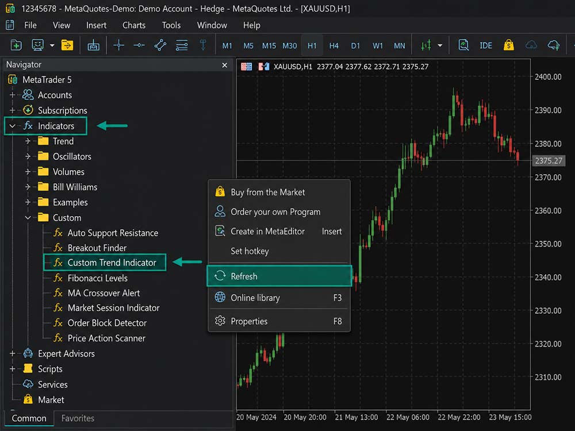Open the Insert menu
The height and width of the screenshot is (431, 575).
96,25
